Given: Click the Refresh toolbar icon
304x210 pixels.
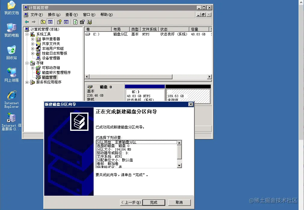Looking at the screenshot, I should coord(75,22).
